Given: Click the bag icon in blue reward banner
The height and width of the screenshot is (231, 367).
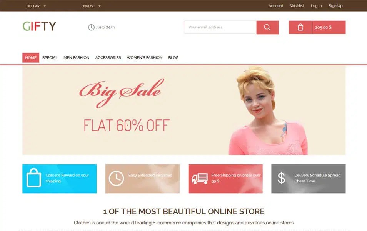Looking at the screenshot, I should point(34,178).
